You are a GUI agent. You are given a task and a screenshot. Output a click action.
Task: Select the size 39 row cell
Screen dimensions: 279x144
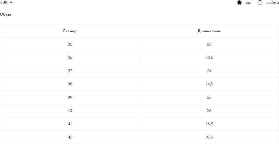[x=70, y=98]
